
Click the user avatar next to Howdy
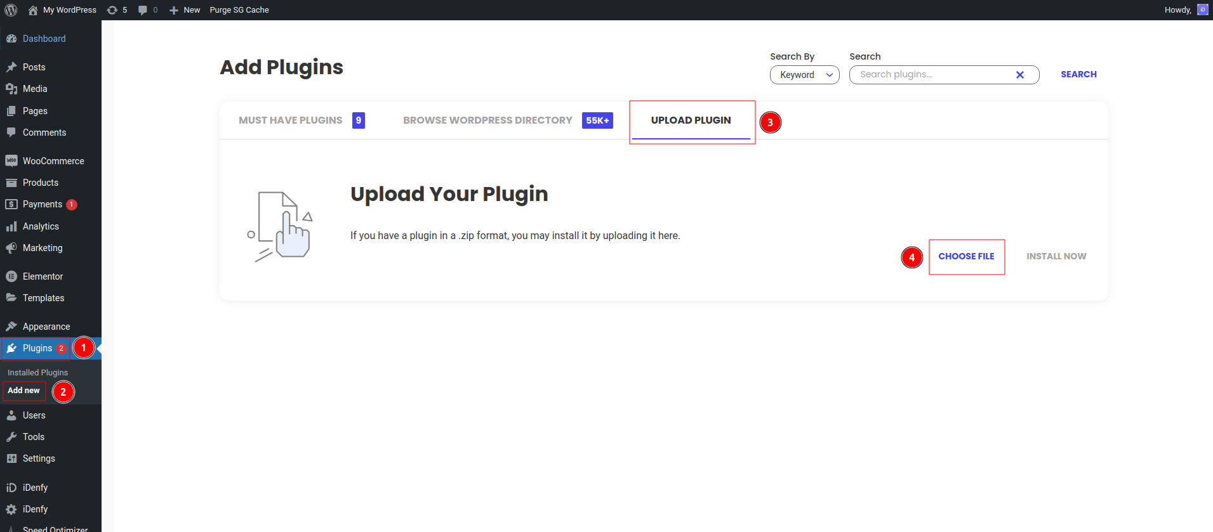click(x=1202, y=10)
